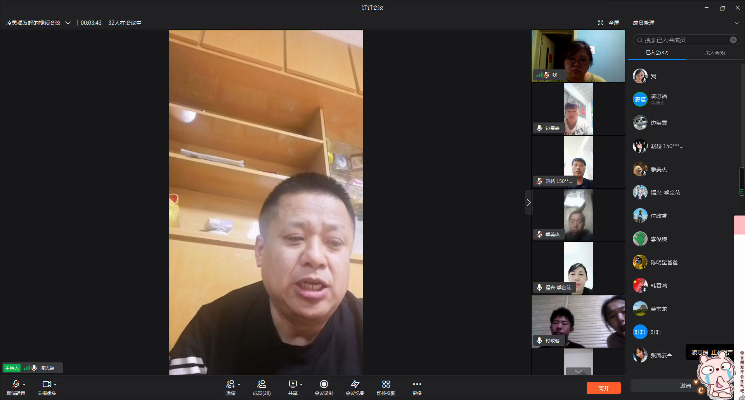
Task: Start meeting recording
Action: [324, 384]
